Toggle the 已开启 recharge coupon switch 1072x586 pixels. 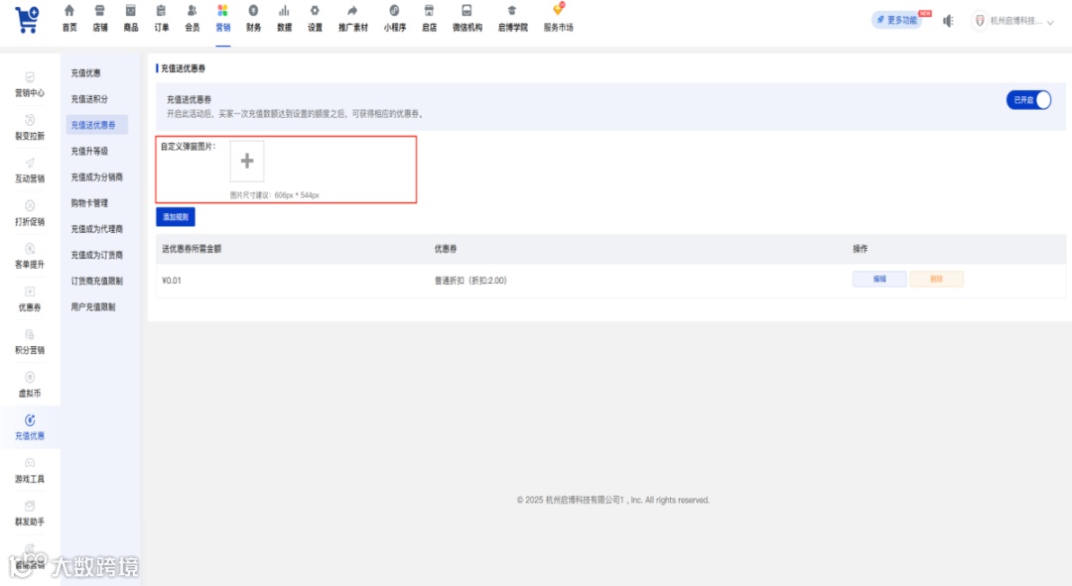pyautogui.click(x=1028, y=100)
